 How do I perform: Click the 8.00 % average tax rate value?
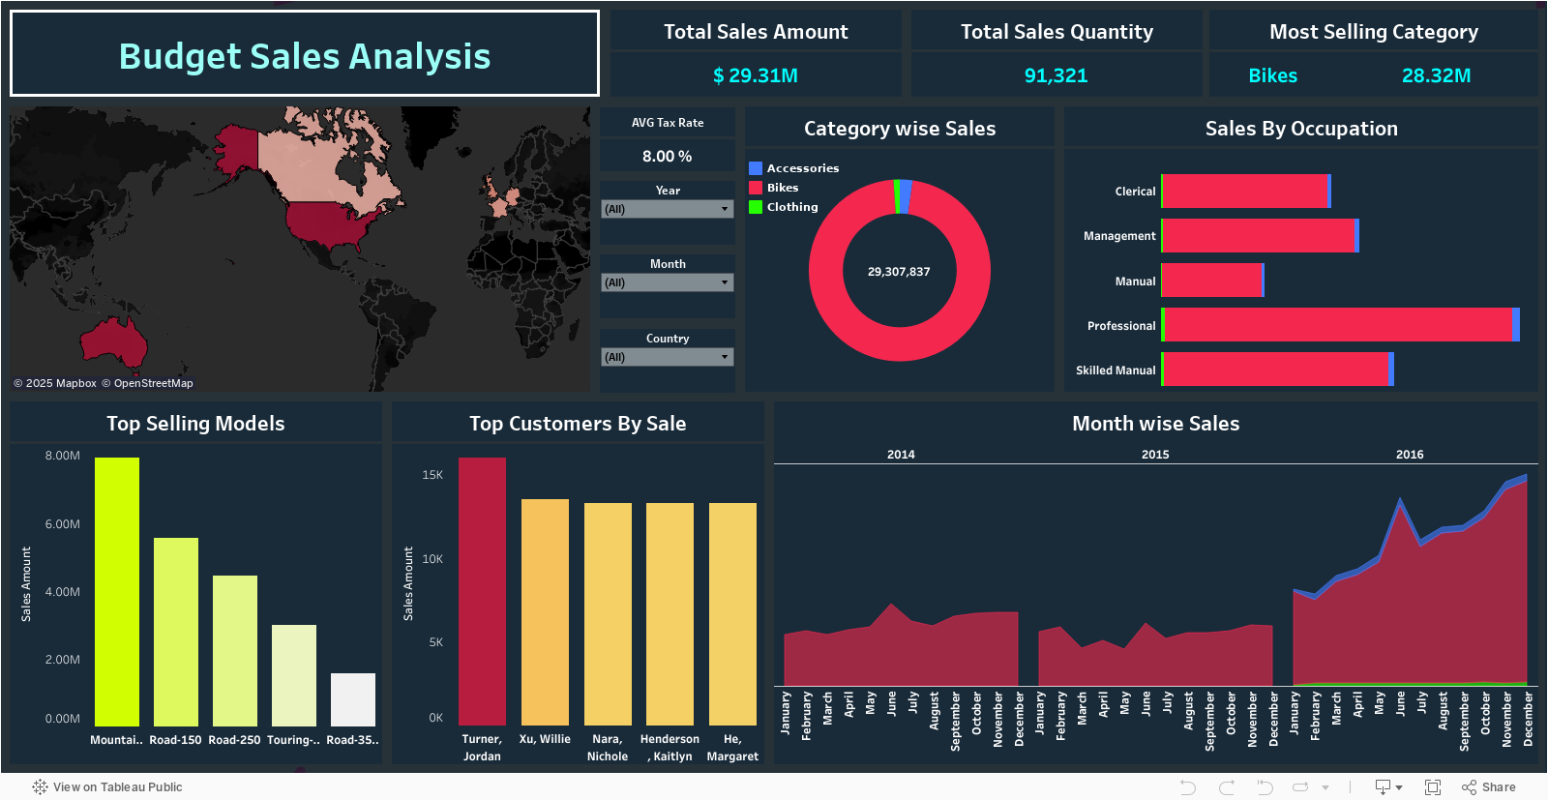click(x=668, y=156)
